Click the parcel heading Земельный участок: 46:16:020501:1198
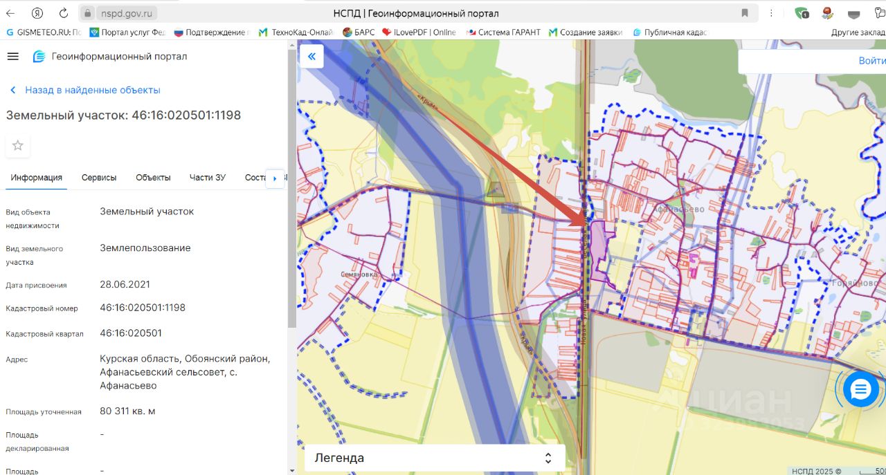The width and height of the screenshot is (886, 475). [x=124, y=115]
